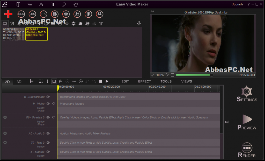Open the round particle flower effect button
This screenshot has width=265, height=161.
coord(66,14)
